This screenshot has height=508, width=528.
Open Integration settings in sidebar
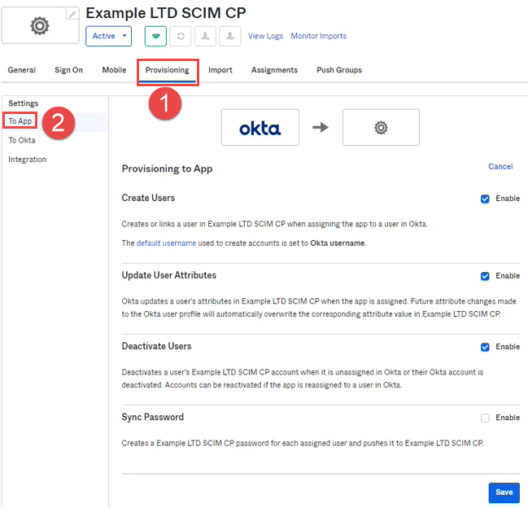click(x=27, y=160)
